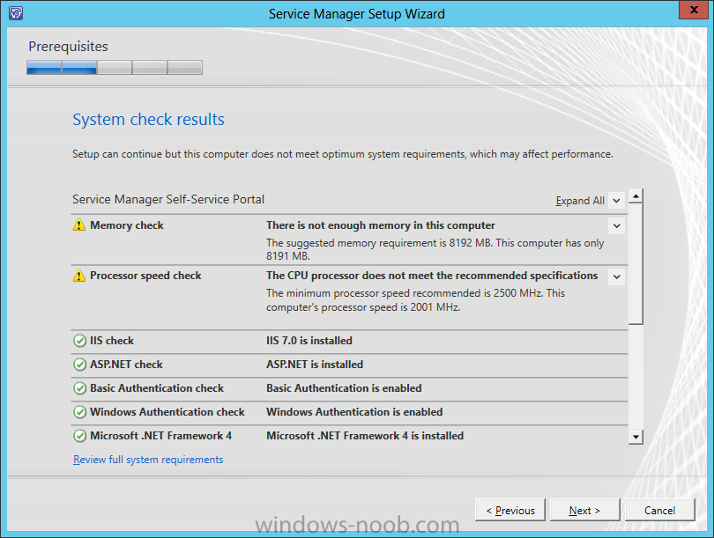The width and height of the screenshot is (714, 538).
Task: Click the Windows Authentication check success icon
Action: click(x=79, y=412)
